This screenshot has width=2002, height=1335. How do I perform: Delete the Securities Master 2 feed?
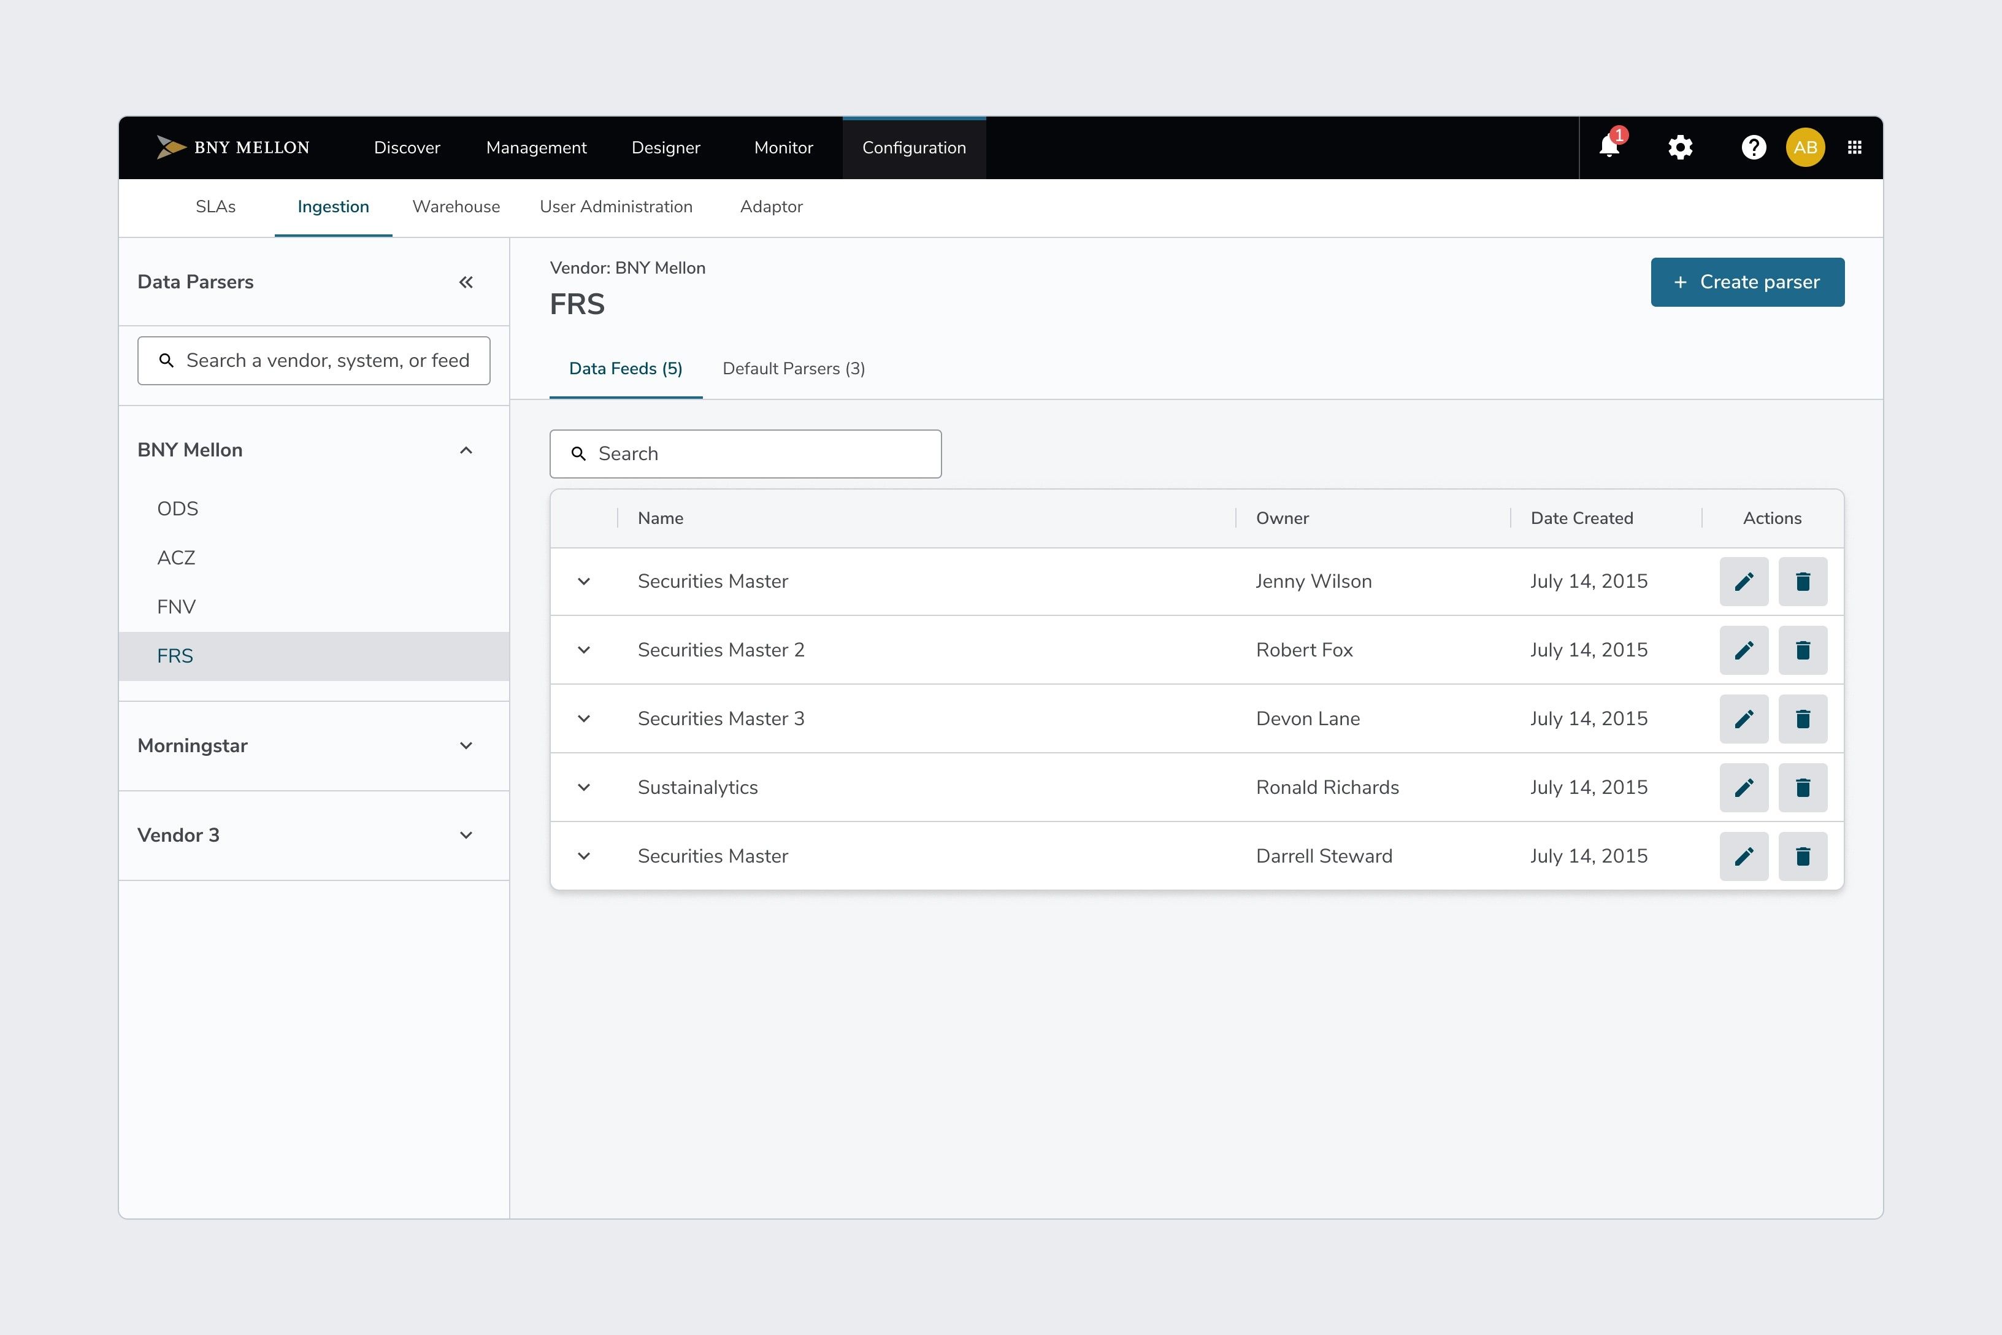pyautogui.click(x=1803, y=650)
